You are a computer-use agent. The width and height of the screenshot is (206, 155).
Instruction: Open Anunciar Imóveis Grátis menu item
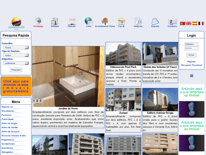(x=14, y=136)
